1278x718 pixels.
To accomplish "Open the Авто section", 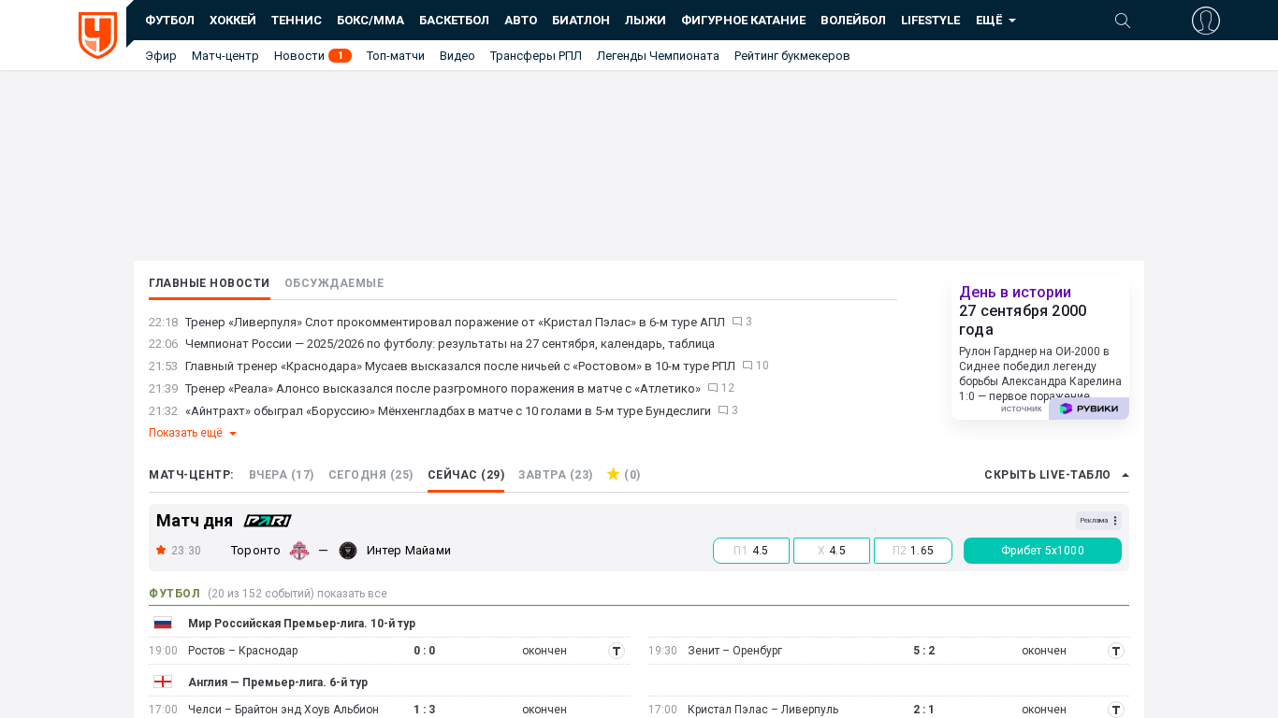I will tap(521, 21).
